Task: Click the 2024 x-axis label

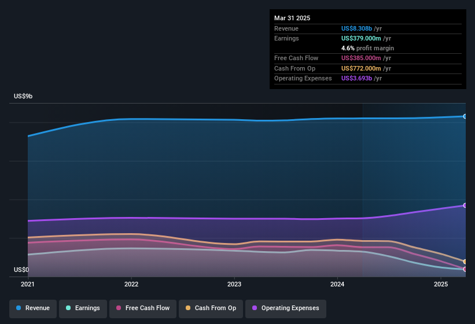Action: [337, 284]
